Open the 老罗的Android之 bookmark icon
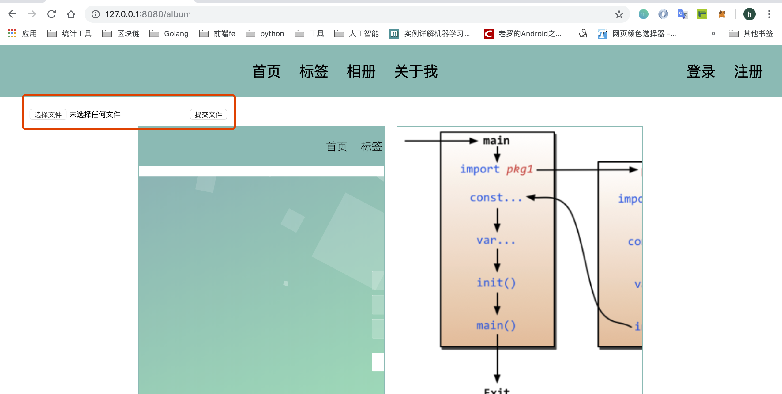The image size is (782, 394). [x=488, y=33]
